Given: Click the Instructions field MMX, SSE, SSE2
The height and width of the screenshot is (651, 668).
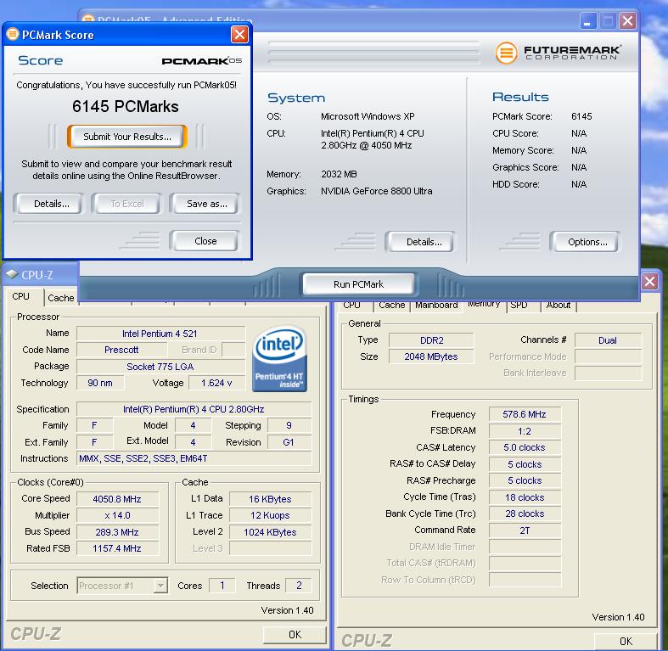Looking at the screenshot, I should [x=194, y=458].
